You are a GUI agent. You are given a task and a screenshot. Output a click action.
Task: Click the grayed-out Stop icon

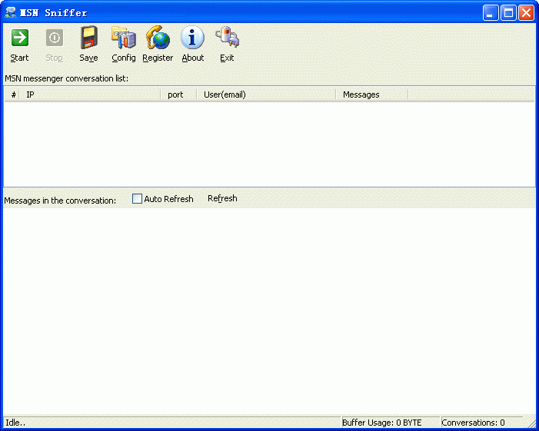pos(55,38)
